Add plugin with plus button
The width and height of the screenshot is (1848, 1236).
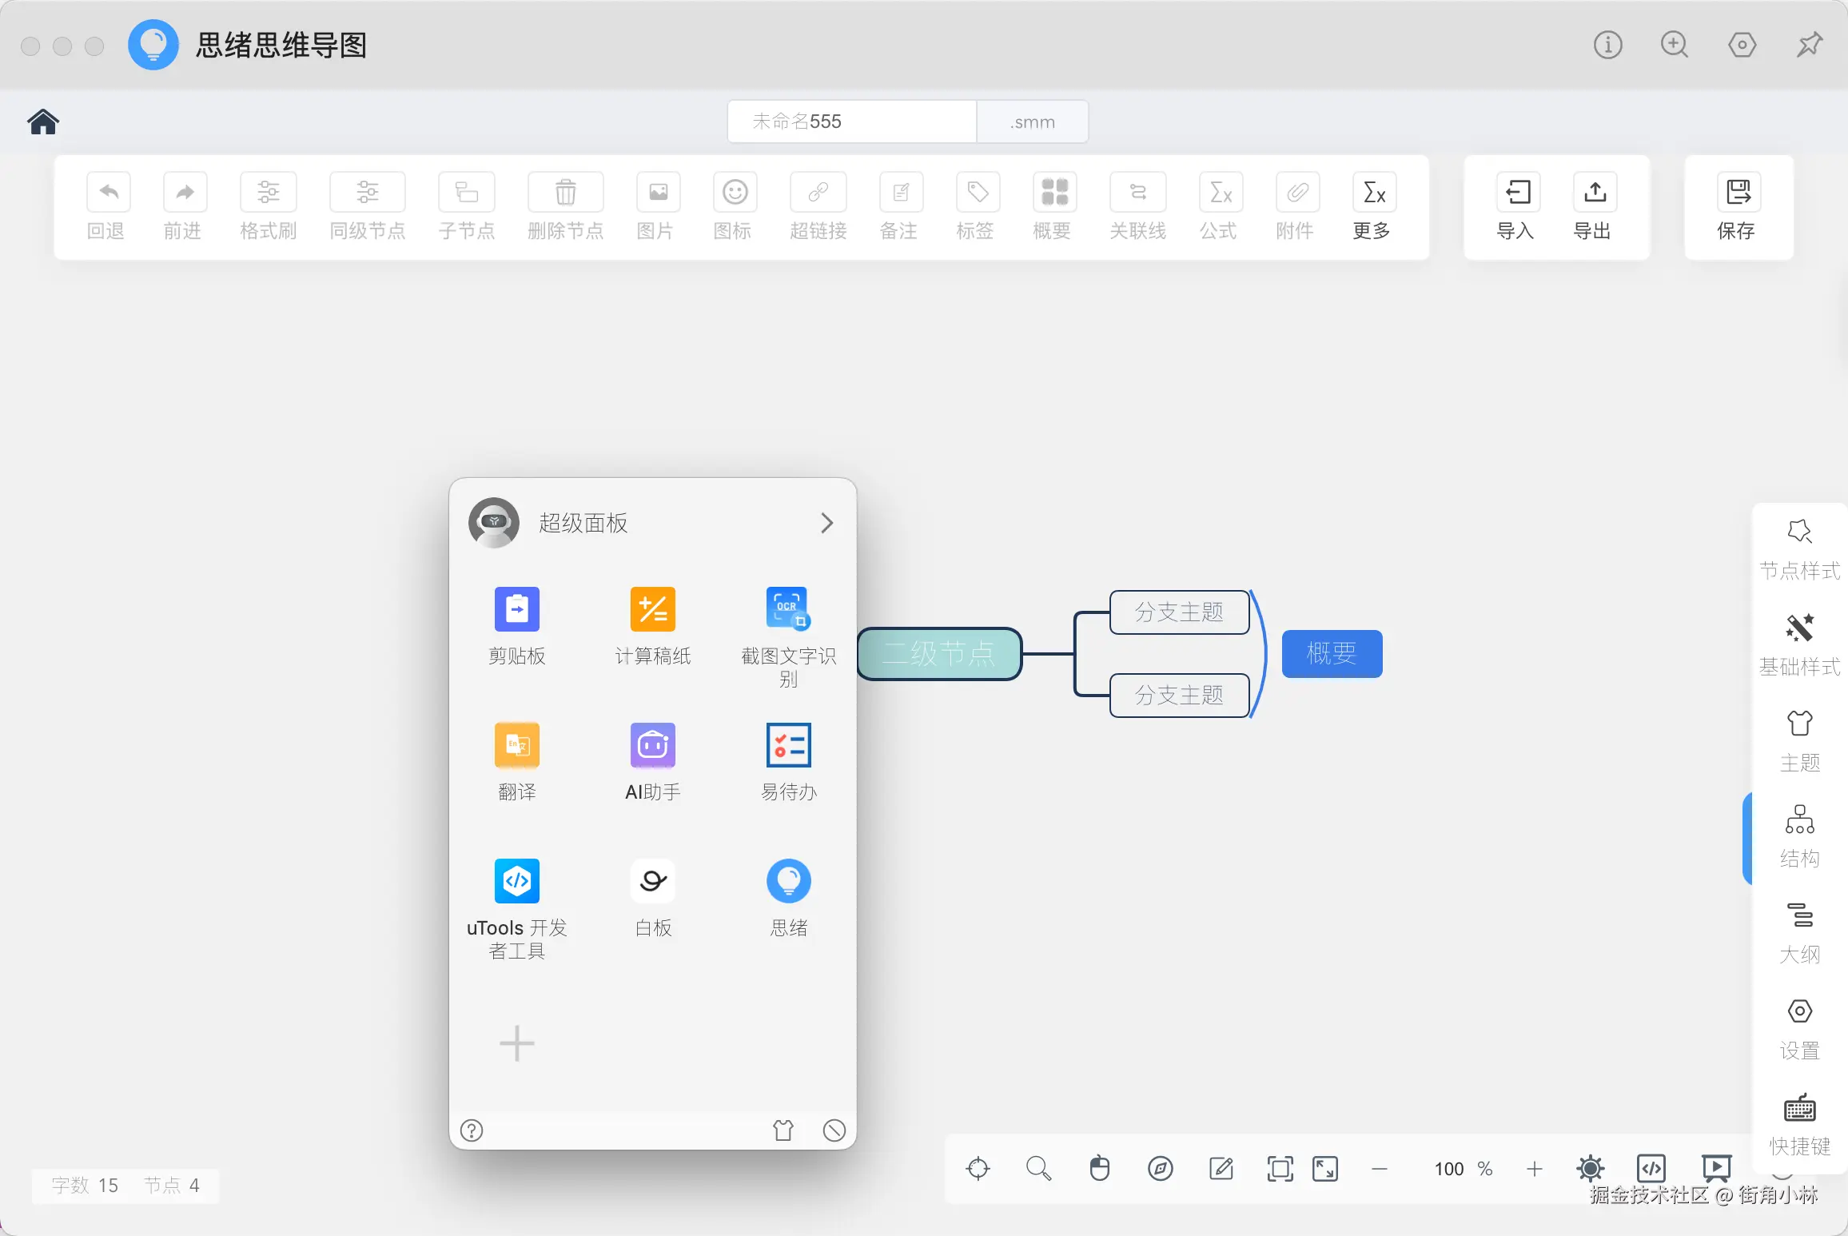click(x=516, y=1043)
